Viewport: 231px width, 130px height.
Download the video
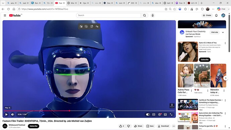(163, 126)
